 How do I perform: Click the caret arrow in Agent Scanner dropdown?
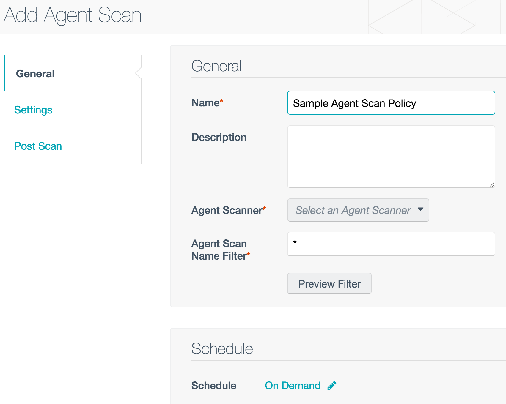pyautogui.click(x=420, y=209)
